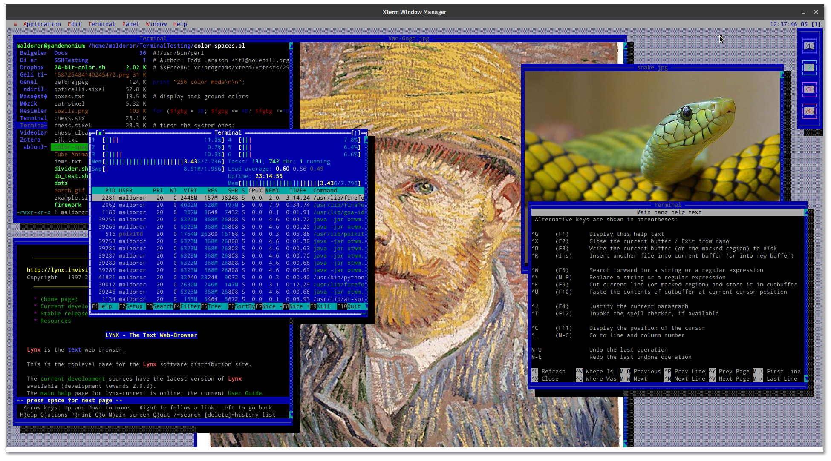Image resolution: width=831 pixels, height=461 pixels.
Task: Click snake.jpg window scroll-up arrow
Action: click(782, 75)
